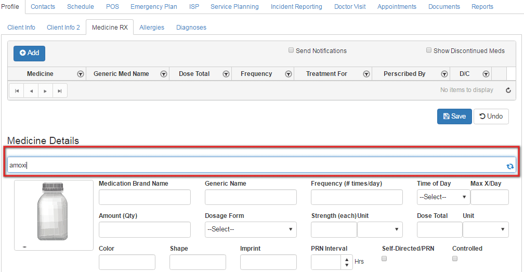The image size is (524, 272).
Task: Switch to Client Info 2 sub-tab
Action: (x=63, y=28)
